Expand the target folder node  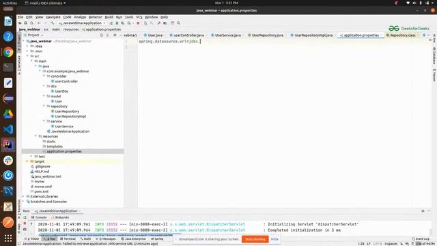[27, 161]
